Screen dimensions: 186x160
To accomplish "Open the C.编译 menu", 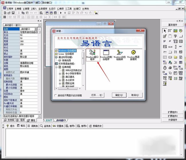I will tap(60, 9).
